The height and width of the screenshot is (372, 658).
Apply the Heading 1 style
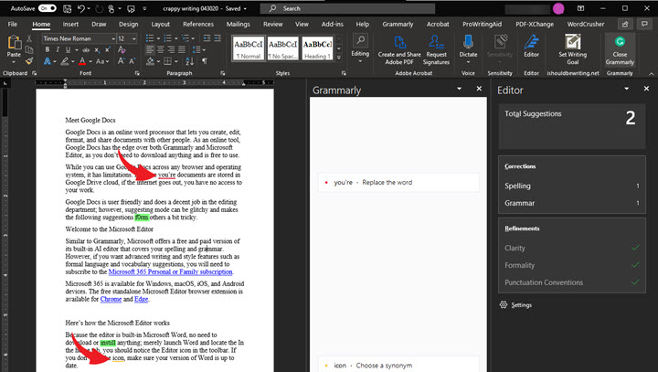(317, 48)
